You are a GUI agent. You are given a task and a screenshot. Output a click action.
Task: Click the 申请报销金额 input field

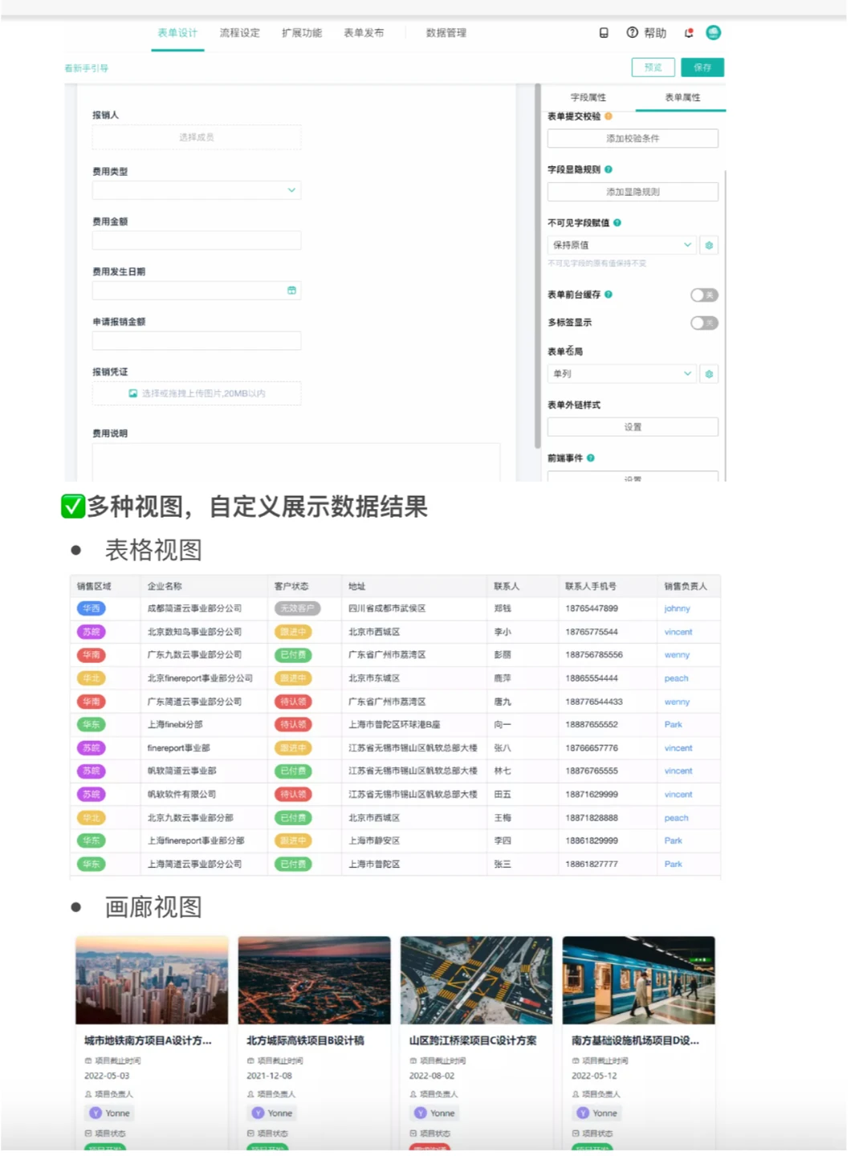pyautogui.click(x=197, y=340)
